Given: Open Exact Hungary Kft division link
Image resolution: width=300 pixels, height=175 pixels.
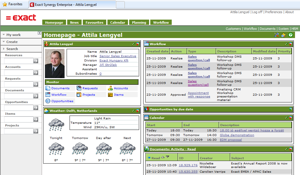Looking at the screenshot, I should click(x=114, y=61).
